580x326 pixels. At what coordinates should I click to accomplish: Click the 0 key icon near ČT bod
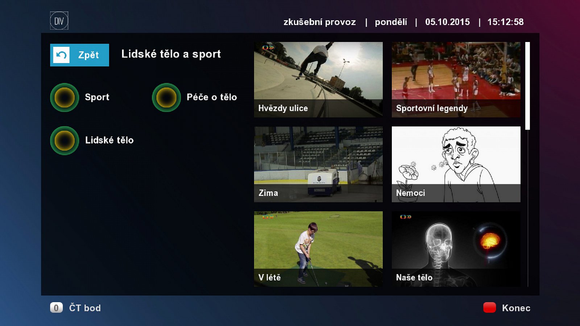tap(56, 308)
